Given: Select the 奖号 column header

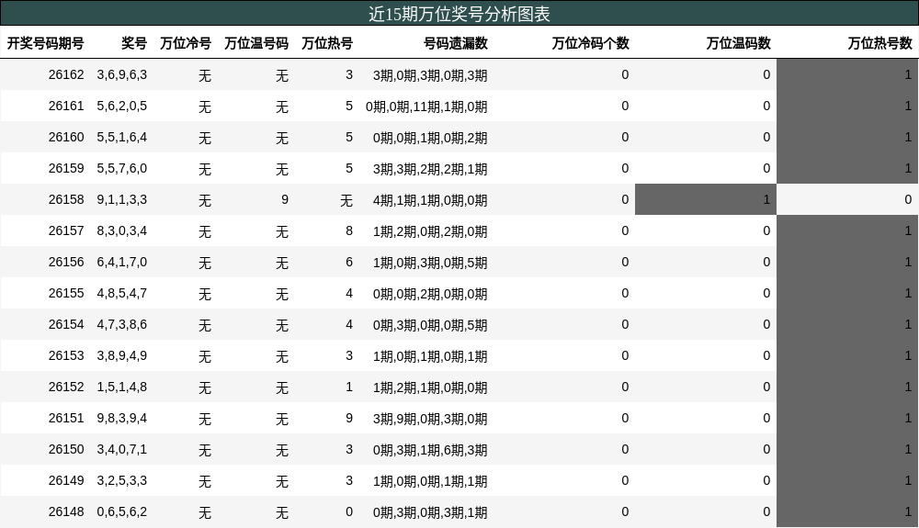Looking at the screenshot, I should tap(134, 43).
